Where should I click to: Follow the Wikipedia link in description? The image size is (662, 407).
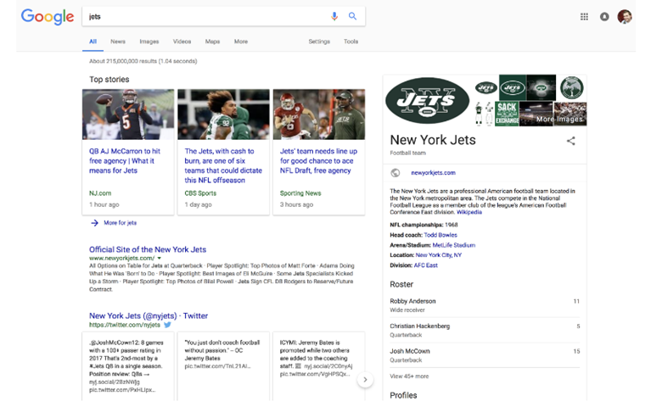[x=469, y=212]
